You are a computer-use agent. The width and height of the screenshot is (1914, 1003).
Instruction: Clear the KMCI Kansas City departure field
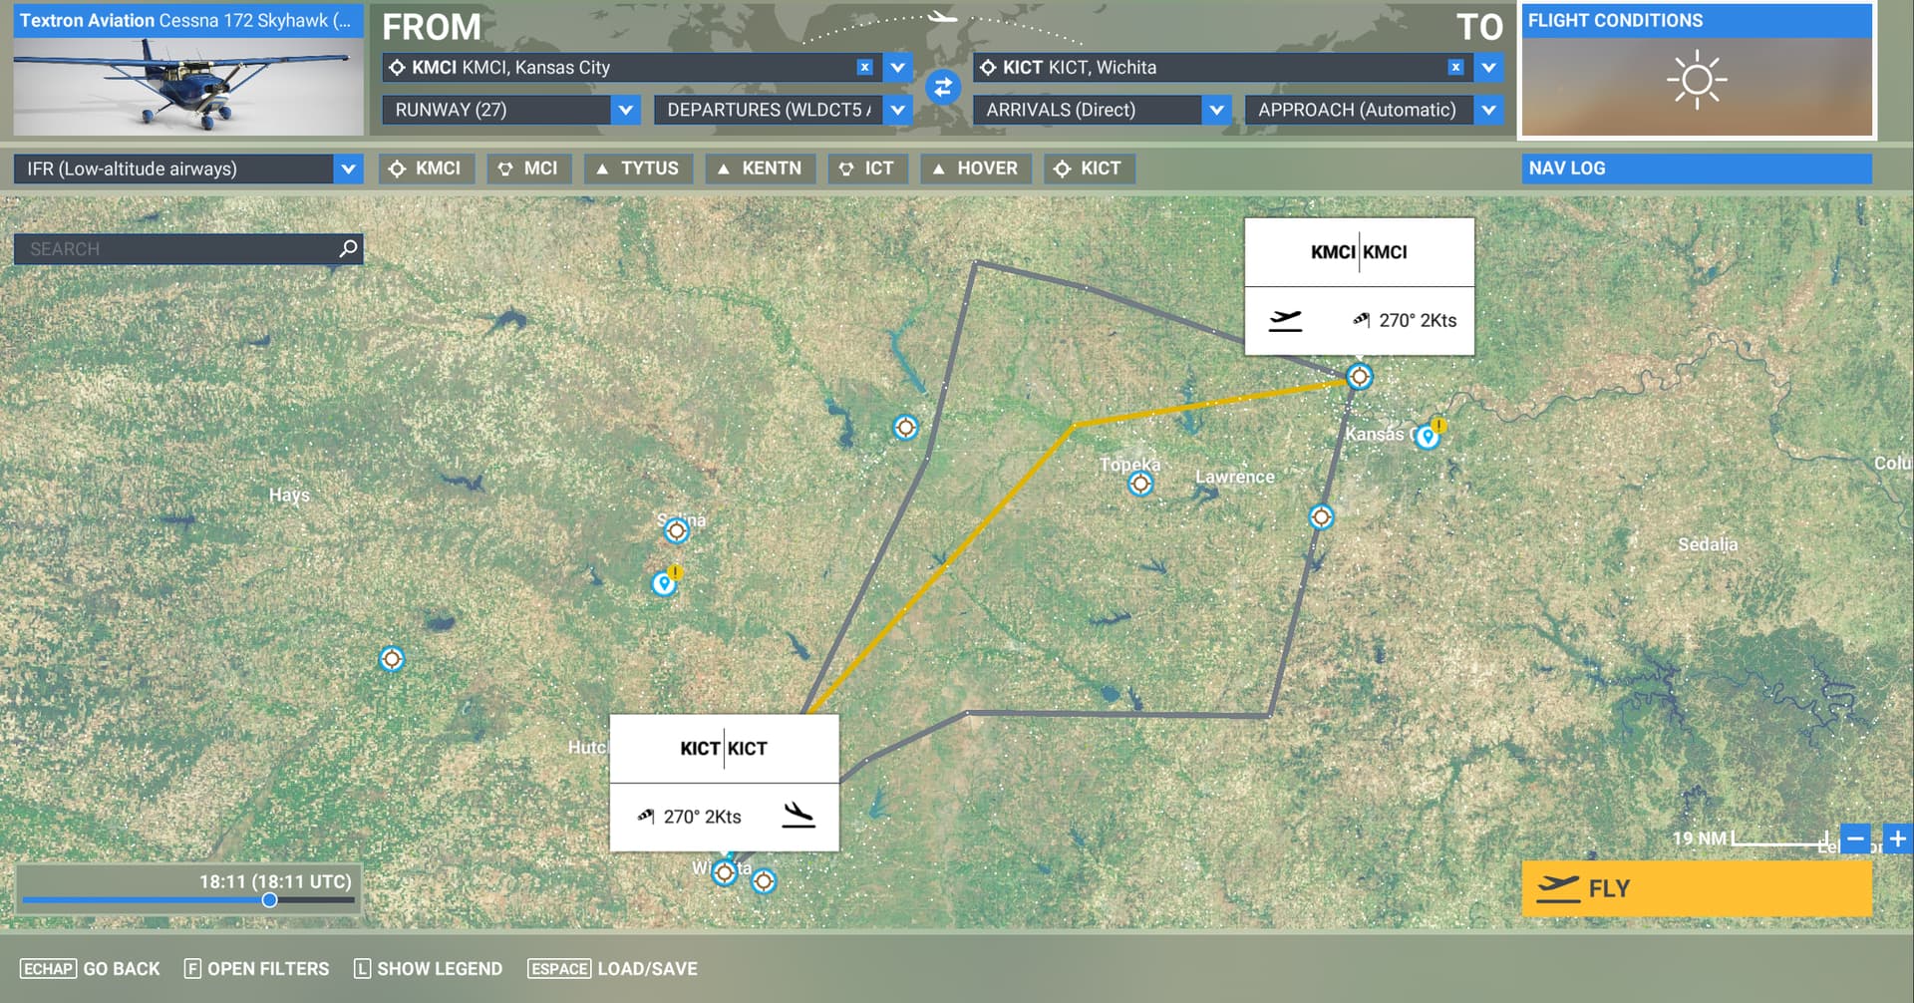(864, 67)
